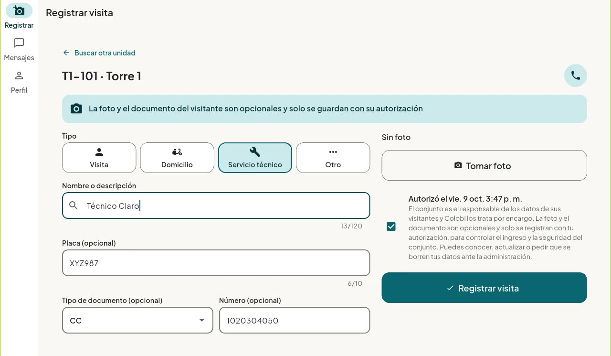Click the camera icon in info banner
Viewport: 611px width, 356px height.
(76, 108)
